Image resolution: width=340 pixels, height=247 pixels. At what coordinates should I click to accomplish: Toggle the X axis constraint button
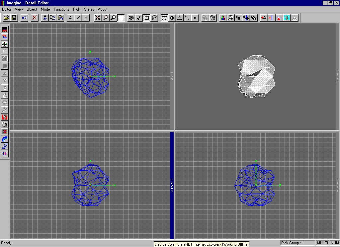coord(5,73)
